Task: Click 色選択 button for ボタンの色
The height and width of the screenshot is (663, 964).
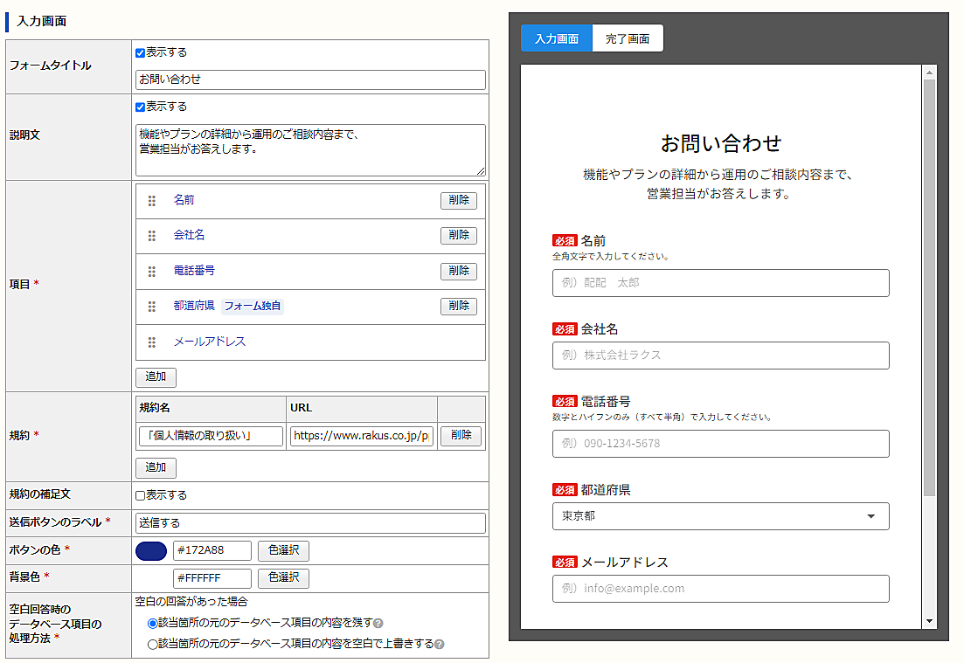Action: click(x=283, y=551)
